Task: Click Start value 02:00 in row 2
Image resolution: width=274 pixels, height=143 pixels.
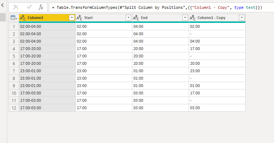Action: [104, 34]
